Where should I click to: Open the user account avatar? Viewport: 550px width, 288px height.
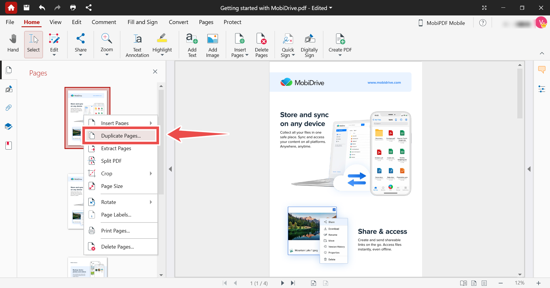point(541,23)
